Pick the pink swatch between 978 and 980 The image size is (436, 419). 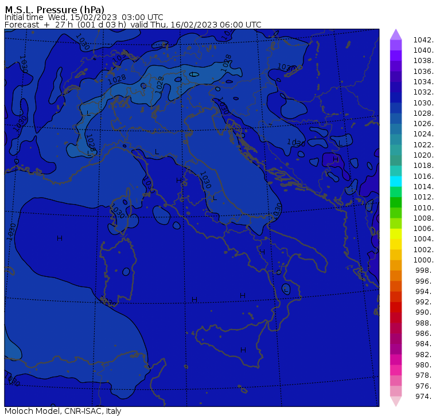pyautogui.click(x=396, y=370)
